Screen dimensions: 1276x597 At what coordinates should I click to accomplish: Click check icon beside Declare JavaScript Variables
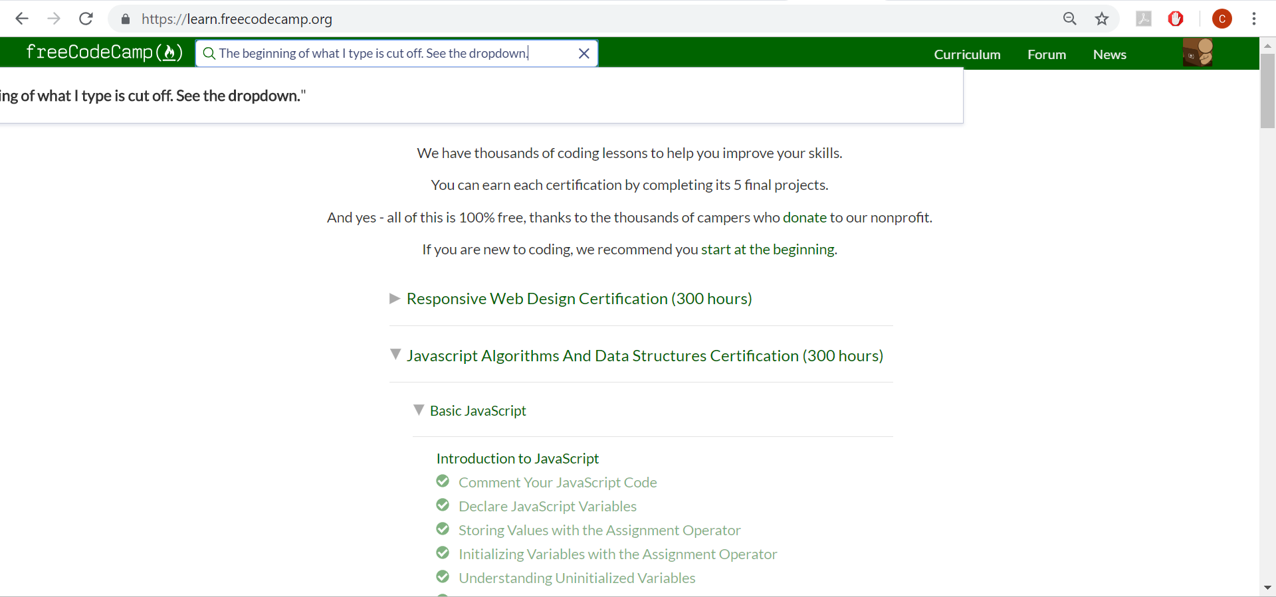click(443, 505)
